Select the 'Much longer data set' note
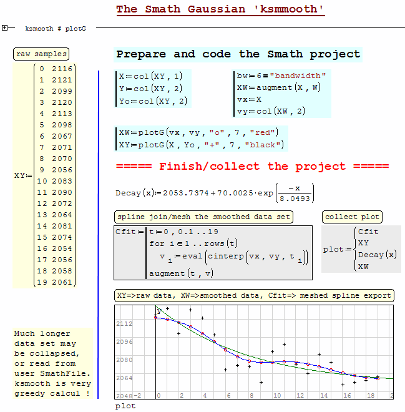 [x=52, y=363]
